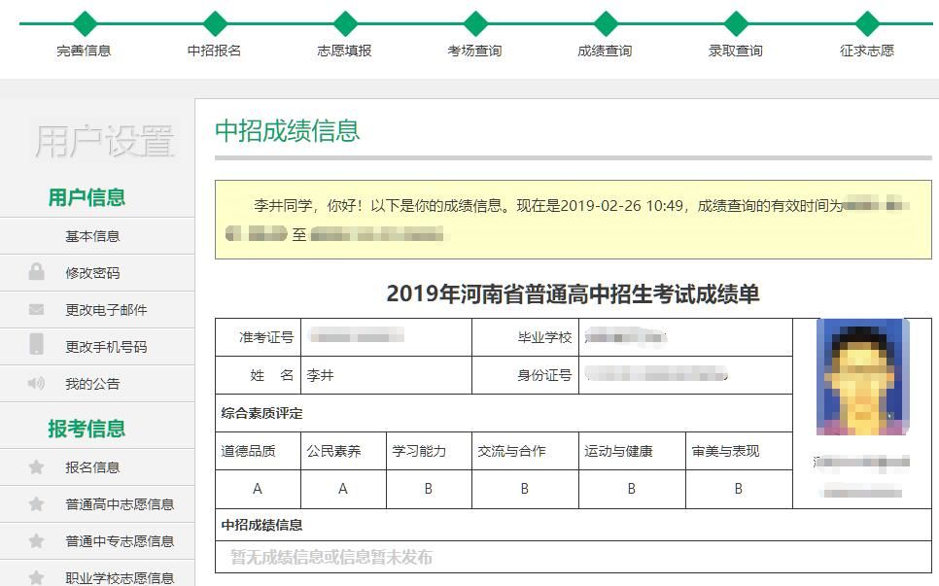939x586 pixels.
Task: Select the star icon next to 普通高中志愿信息
Action: [x=35, y=504]
